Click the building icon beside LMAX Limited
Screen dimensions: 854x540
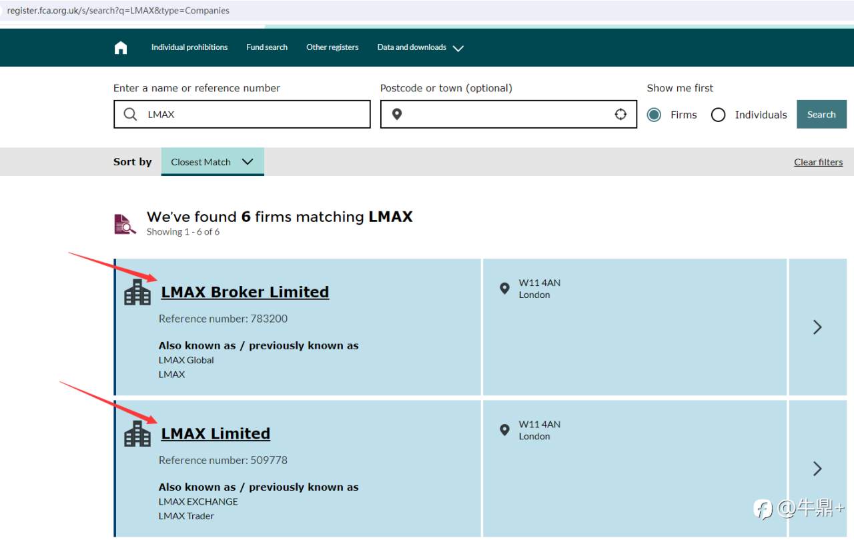(137, 433)
